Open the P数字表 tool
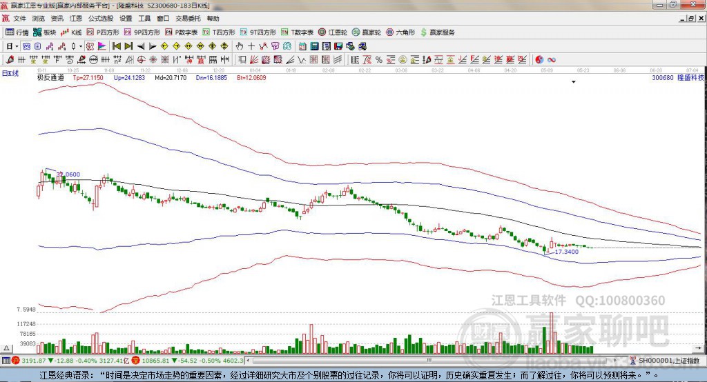Image resolution: width=707 pixels, height=382 pixels. tap(182, 32)
